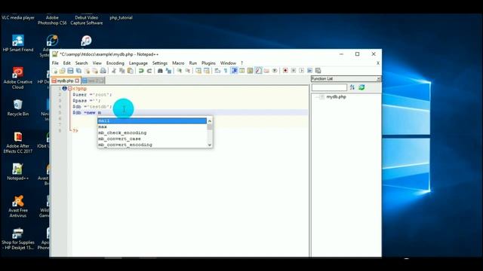Click the Copy toolbar icon

tap(122, 71)
